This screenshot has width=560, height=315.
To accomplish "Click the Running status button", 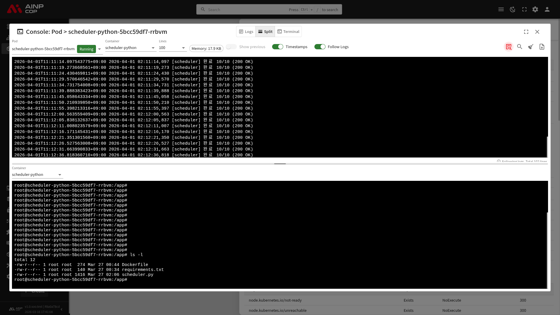I will coord(86,49).
